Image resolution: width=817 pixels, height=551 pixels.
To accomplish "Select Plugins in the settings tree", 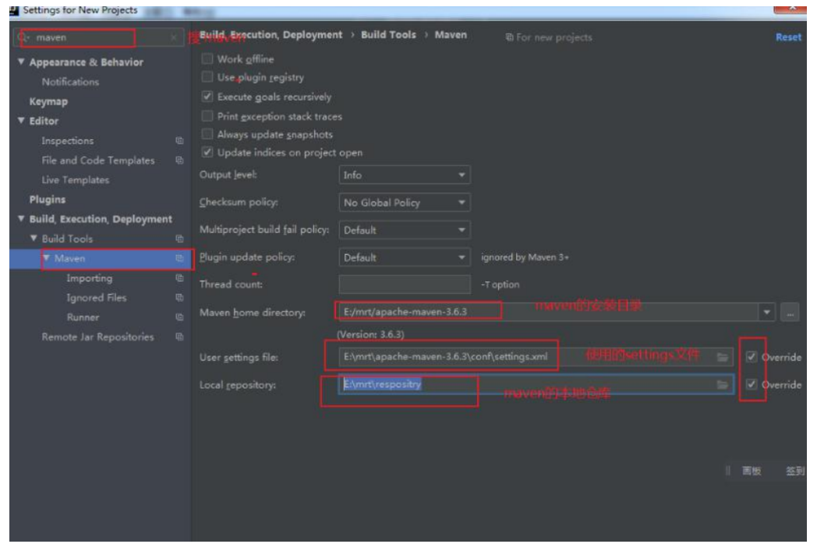I will (x=48, y=200).
